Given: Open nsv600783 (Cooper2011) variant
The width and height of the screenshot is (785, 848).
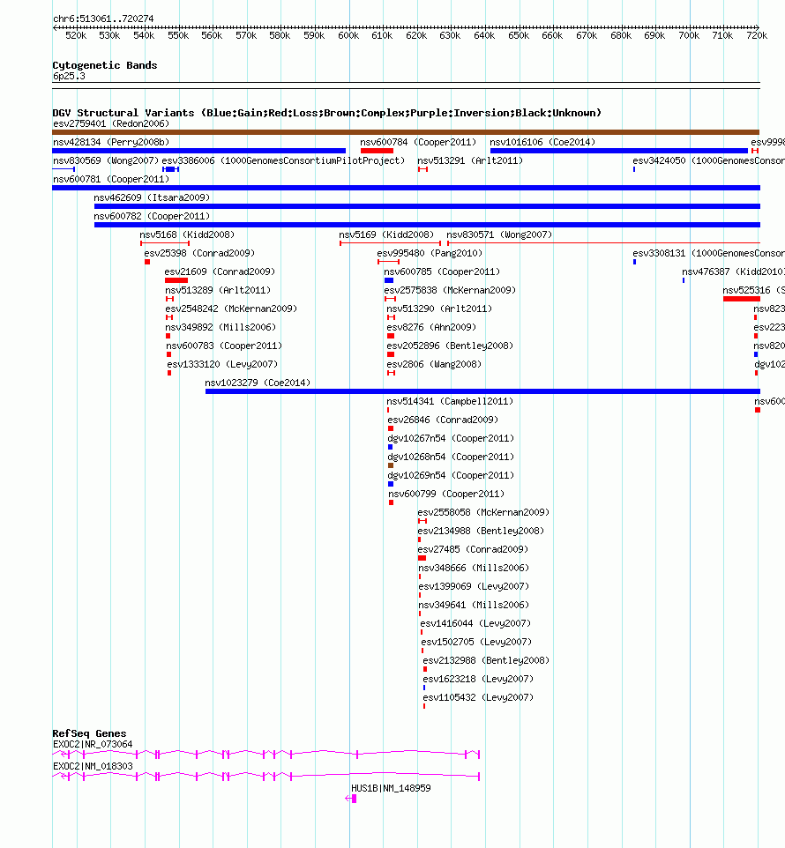Looking at the screenshot, I should (224, 346).
